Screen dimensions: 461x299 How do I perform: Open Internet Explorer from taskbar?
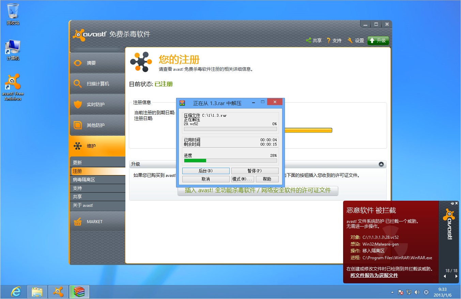pyautogui.click(x=16, y=292)
